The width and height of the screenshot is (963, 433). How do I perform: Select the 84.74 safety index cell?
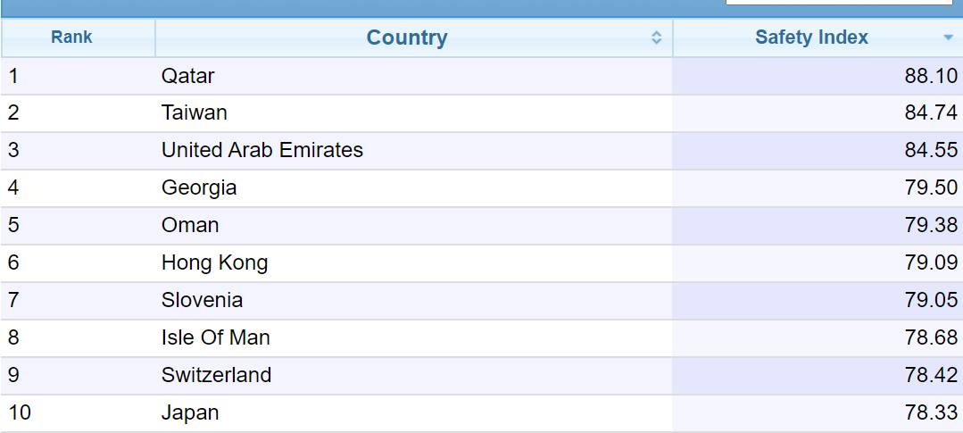coord(931,113)
